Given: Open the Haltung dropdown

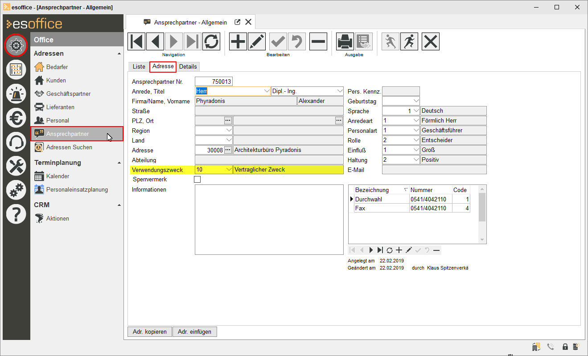Looking at the screenshot, I should (x=416, y=160).
